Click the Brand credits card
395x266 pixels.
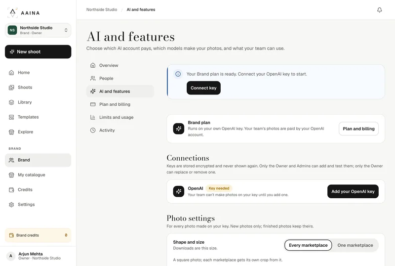click(x=38, y=235)
